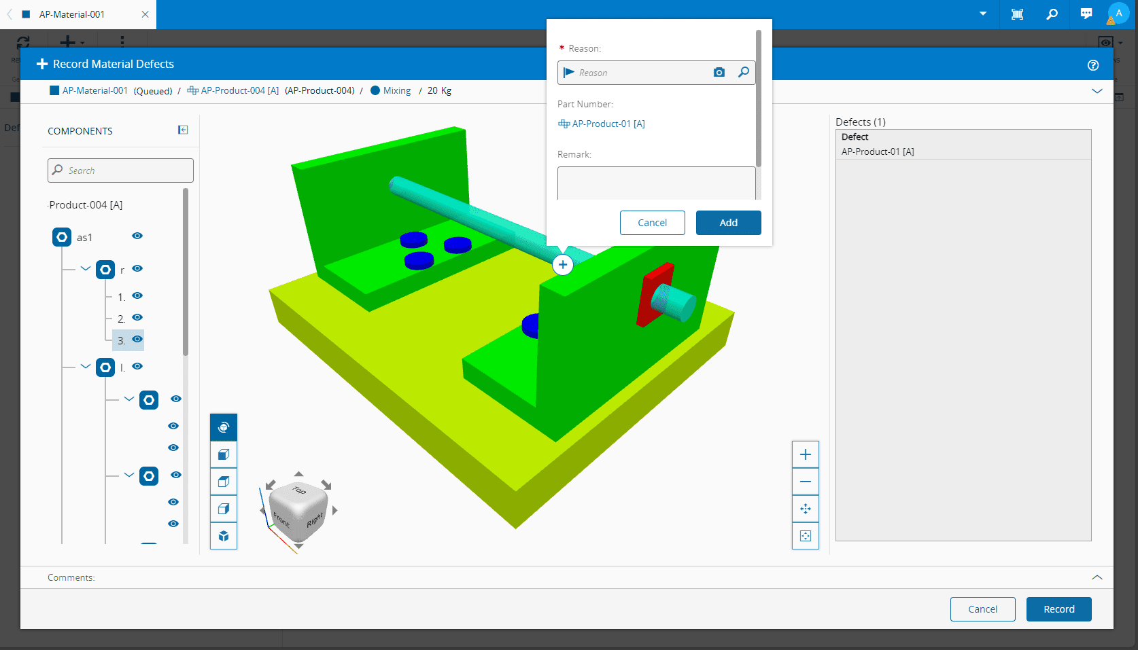Select tree item 1.
1138x650 pixels.
coord(122,297)
